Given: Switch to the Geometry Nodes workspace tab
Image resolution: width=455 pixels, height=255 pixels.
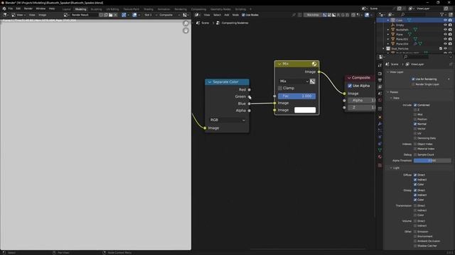Looking at the screenshot, I should pyautogui.click(x=220, y=9).
